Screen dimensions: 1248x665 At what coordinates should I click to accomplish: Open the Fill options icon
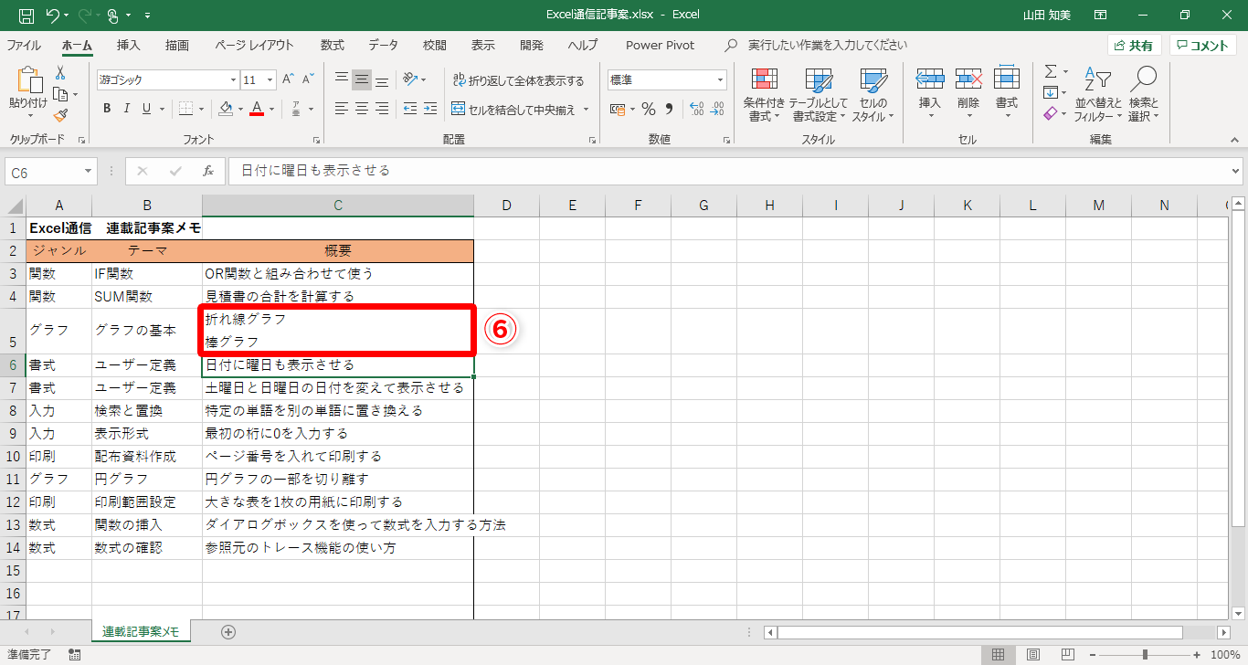[x=1051, y=92]
